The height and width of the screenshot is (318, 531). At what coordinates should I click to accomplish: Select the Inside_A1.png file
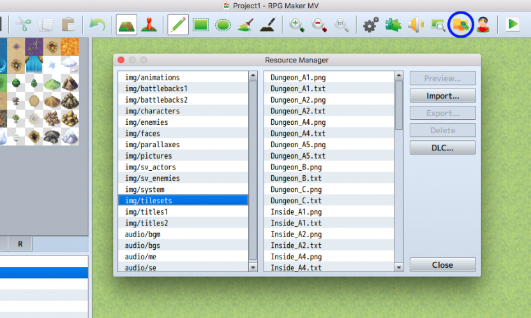(x=329, y=212)
